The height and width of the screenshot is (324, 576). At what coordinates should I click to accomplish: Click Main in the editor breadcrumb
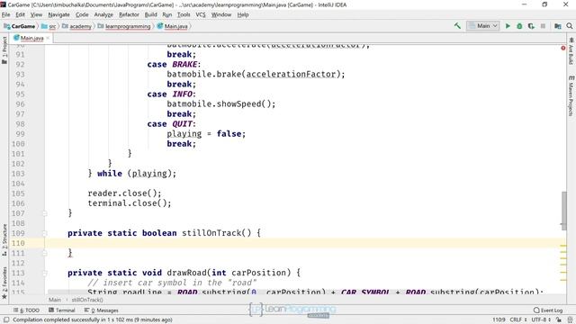click(x=55, y=300)
